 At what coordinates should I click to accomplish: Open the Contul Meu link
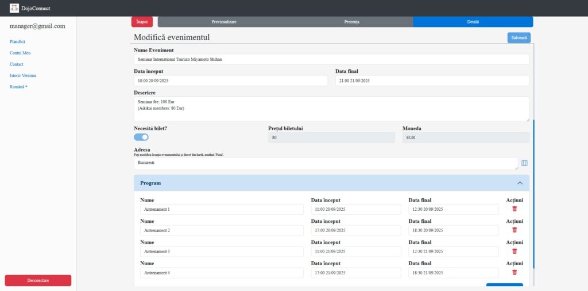click(20, 53)
